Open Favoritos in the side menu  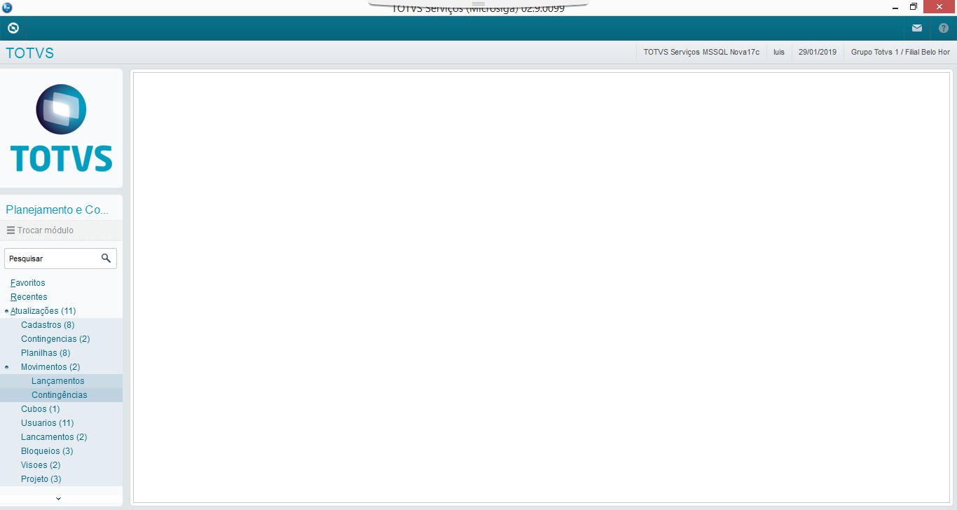click(x=28, y=283)
